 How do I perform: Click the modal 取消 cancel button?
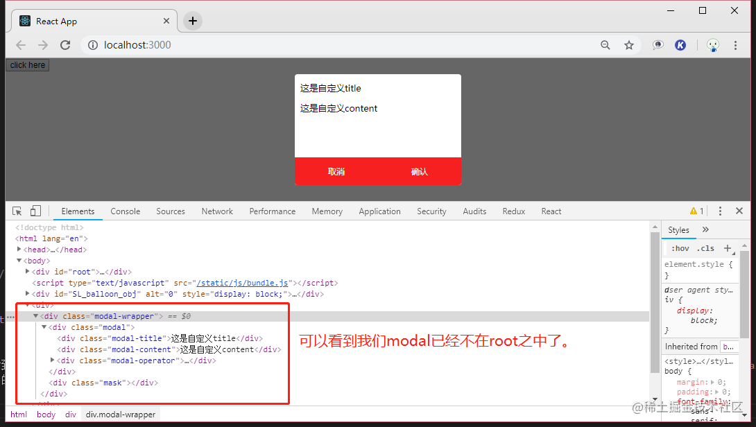[x=336, y=172]
